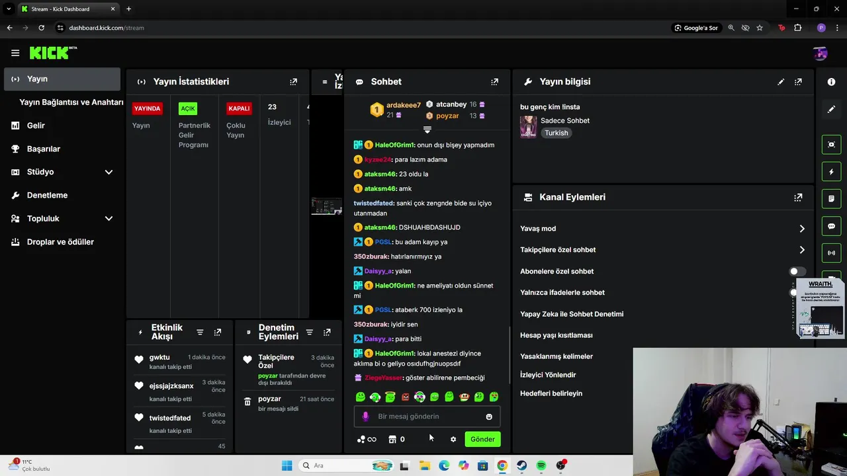Open Yasaklanmış kelimeler setting
The height and width of the screenshot is (476, 847).
tap(557, 356)
